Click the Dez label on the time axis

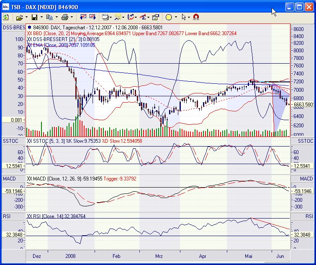point(37,256)
